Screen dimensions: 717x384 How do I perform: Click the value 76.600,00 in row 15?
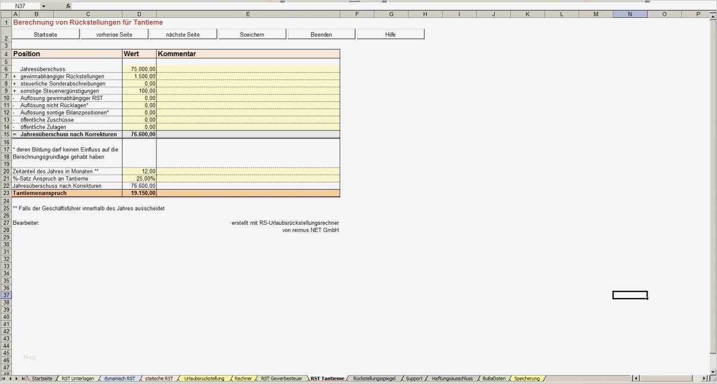139,134
